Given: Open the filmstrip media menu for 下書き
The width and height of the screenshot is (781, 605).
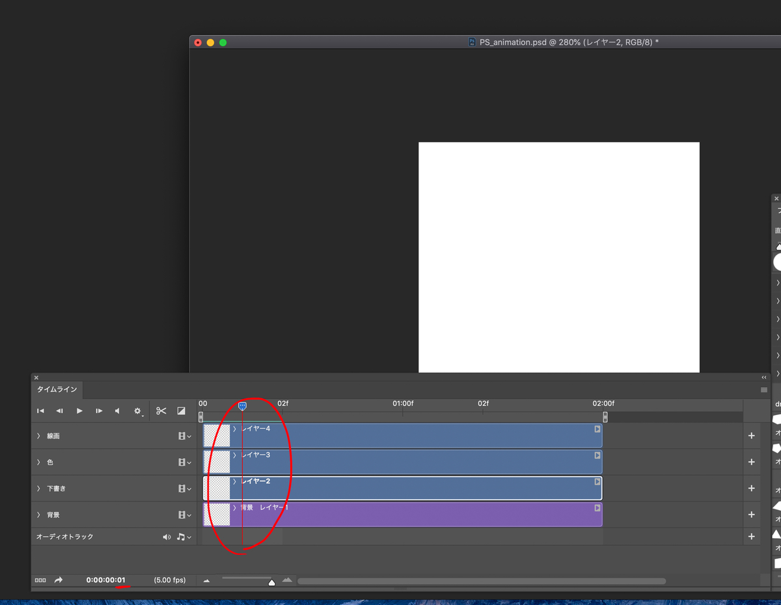Looking at the screenshot, I should pos(185,488).
